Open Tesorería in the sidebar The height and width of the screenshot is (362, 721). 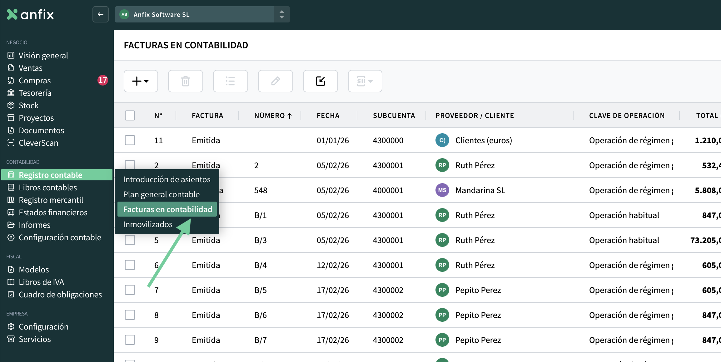pyautogui.click(x=35, y=93)
